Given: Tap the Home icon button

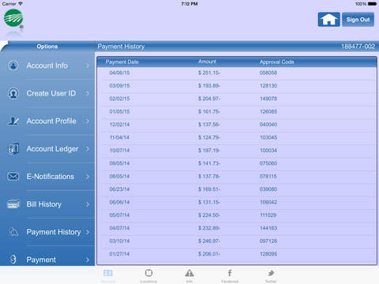Looking at the screenshot, I should (x=328, y=20).
